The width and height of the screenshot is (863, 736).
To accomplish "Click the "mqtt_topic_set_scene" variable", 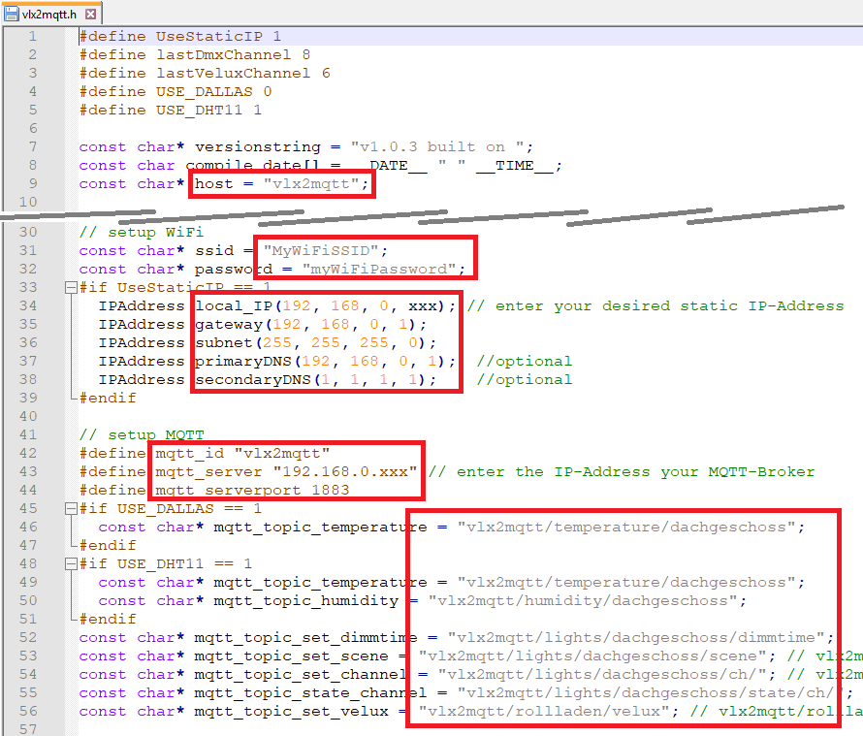I will pos(291,656).
